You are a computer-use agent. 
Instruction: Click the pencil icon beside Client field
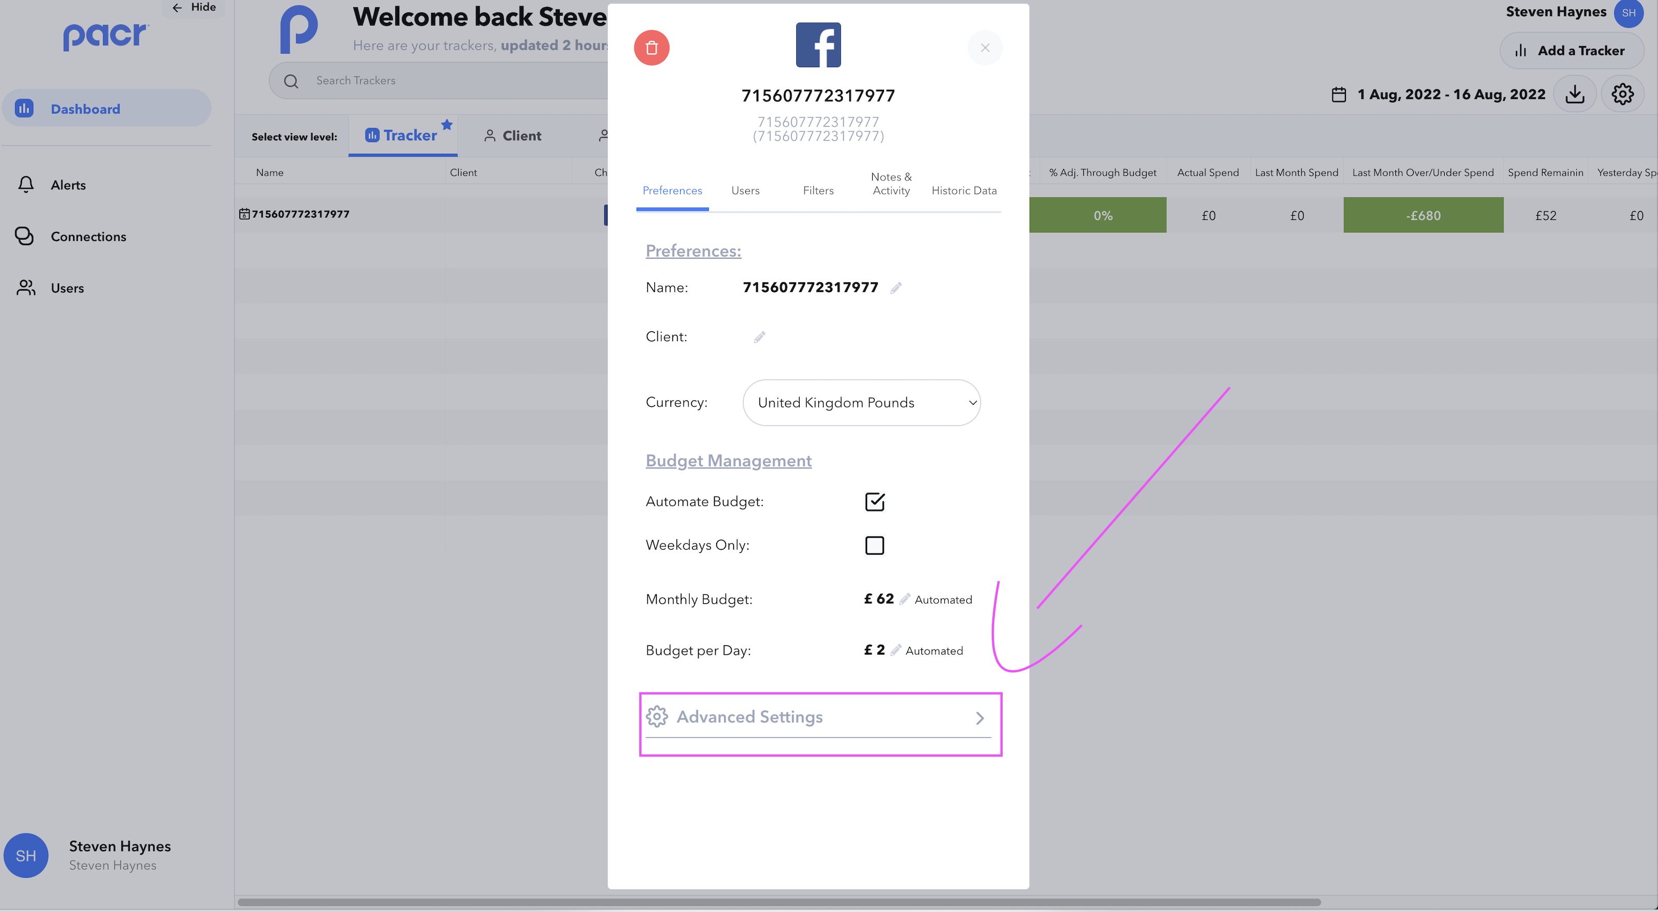(759, 337)
